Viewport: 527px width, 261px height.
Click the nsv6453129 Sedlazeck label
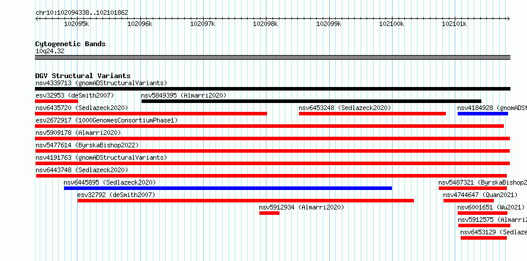(x=494, y=232)
